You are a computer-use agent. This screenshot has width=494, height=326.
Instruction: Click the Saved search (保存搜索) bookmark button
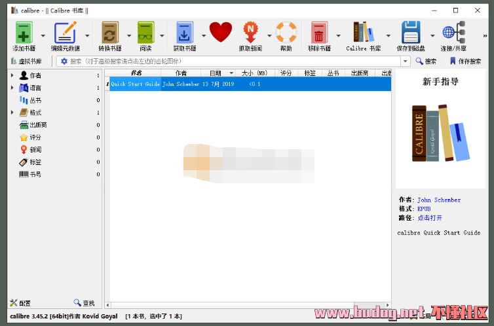point(465,61)
